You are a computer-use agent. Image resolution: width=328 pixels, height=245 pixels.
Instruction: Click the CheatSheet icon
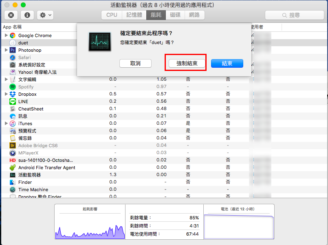(x=13, y=109)
